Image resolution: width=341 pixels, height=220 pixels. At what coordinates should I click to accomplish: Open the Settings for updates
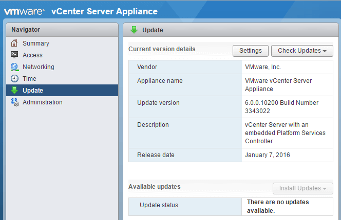click(251, 51)
